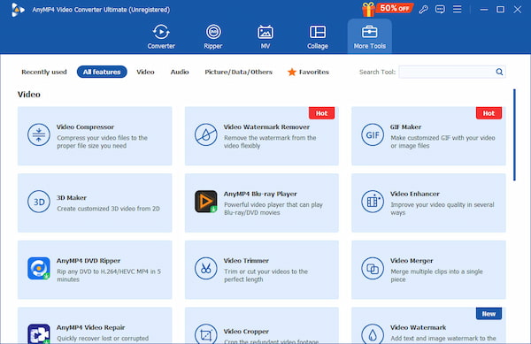Click "Create customized 3D video" description
The height and width of the screenshot is (344, 531).
point(108,209)
